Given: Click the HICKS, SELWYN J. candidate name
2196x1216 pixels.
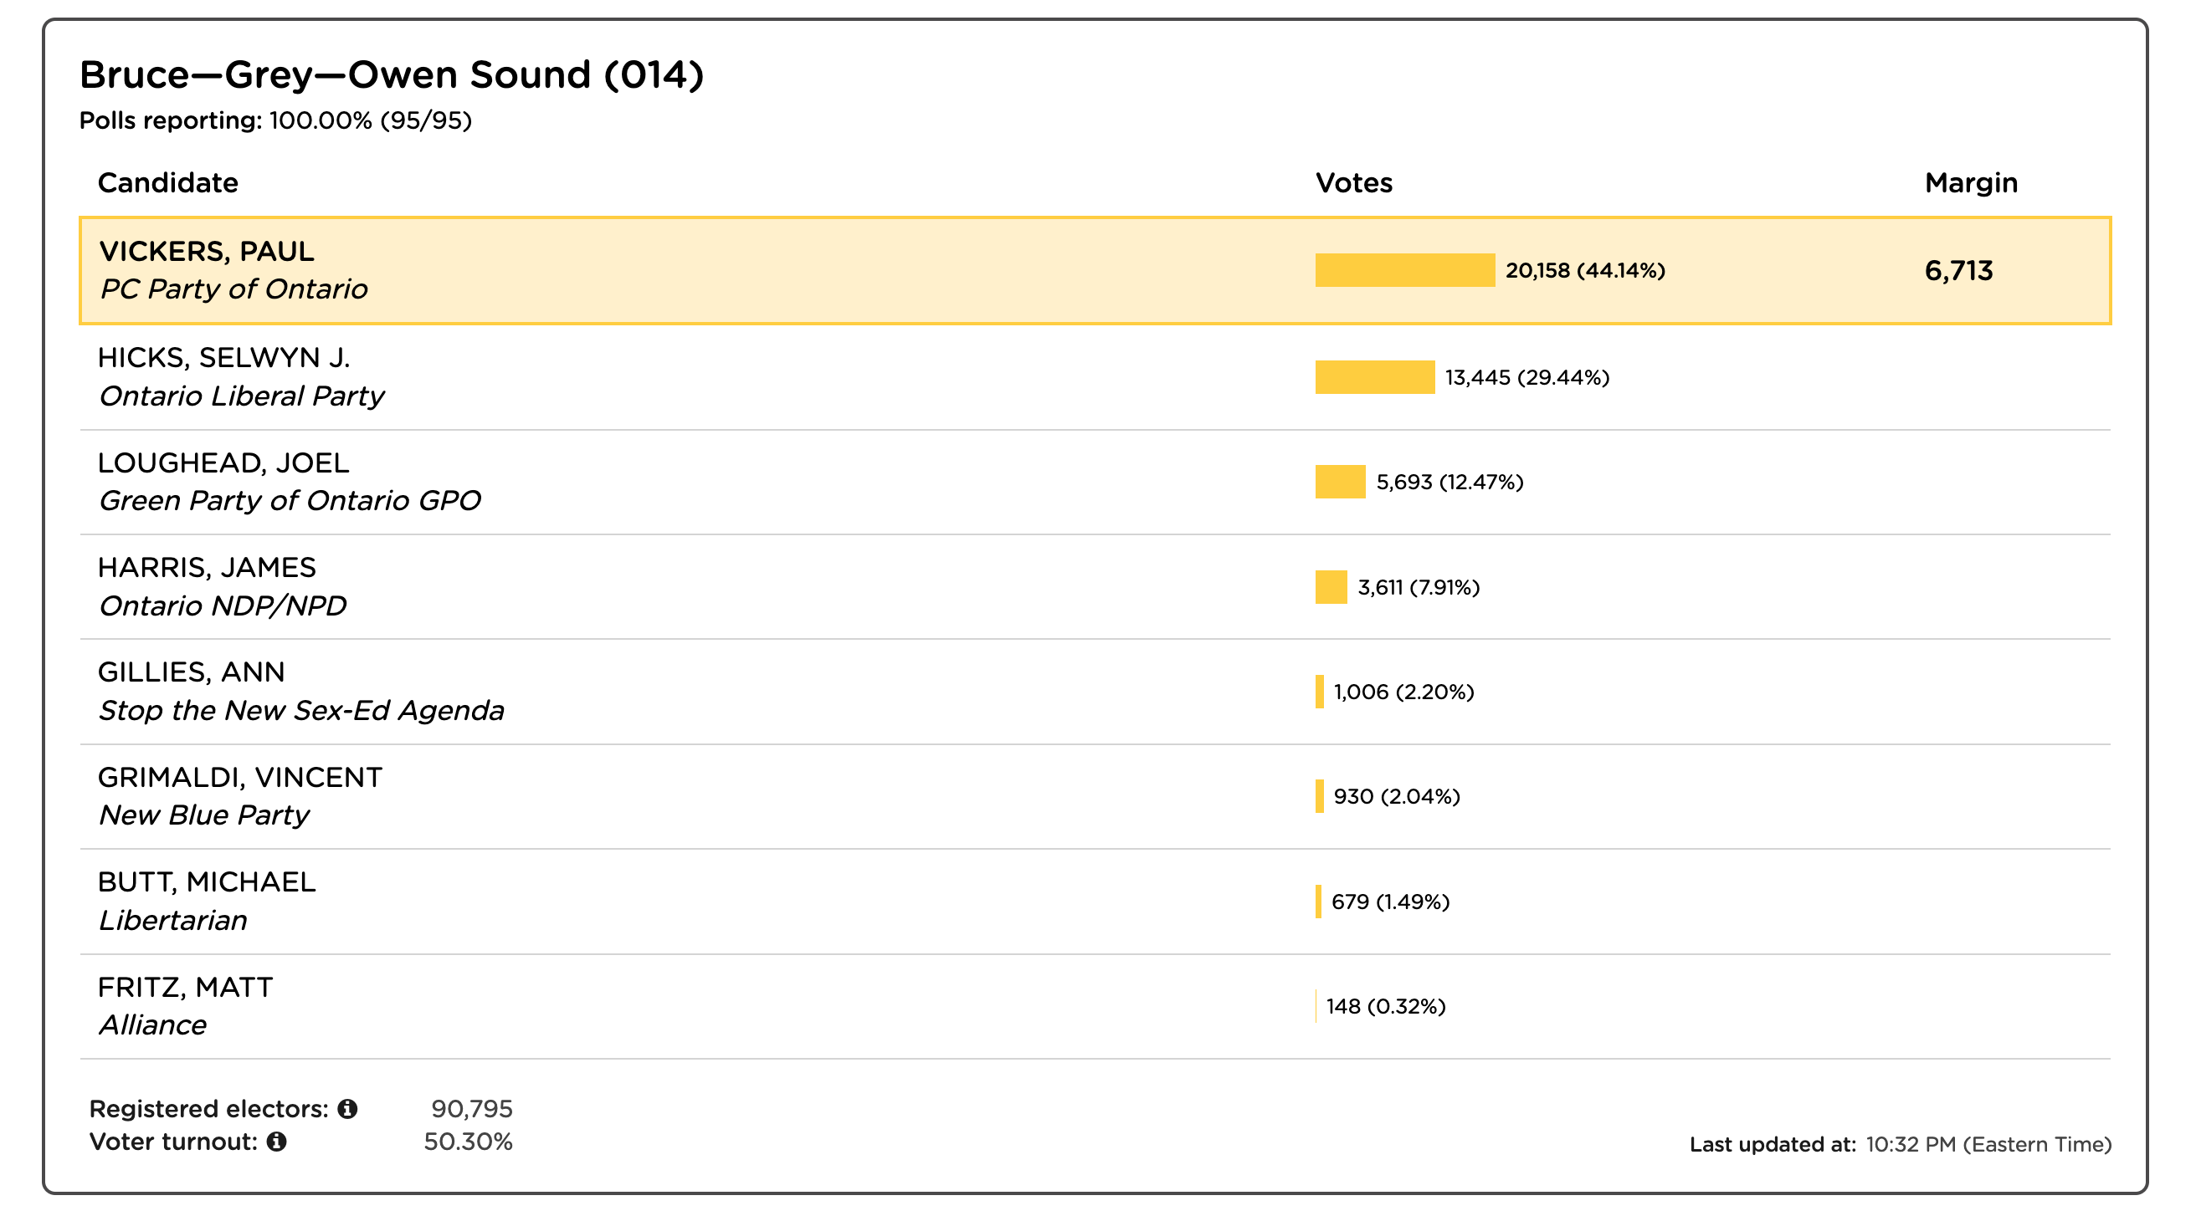Looking at the screenshot, I should [x=224, y=358].
